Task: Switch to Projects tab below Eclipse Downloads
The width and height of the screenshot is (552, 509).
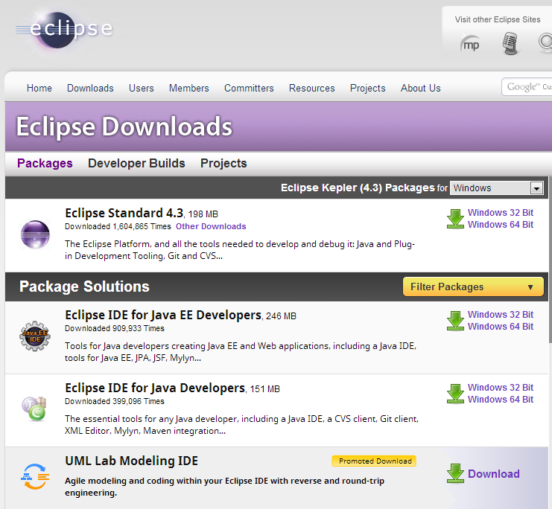Action: [x=223, y=163]
